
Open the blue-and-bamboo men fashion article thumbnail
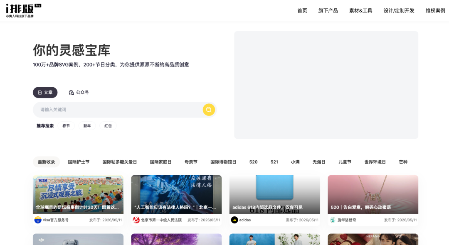(275, 239)
